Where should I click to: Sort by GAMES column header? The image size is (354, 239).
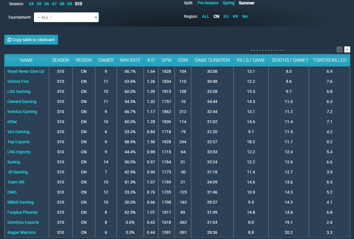tap(106, 60)
